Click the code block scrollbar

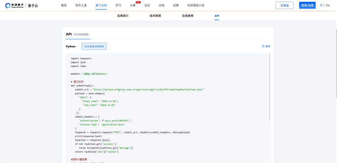(270, 87)
